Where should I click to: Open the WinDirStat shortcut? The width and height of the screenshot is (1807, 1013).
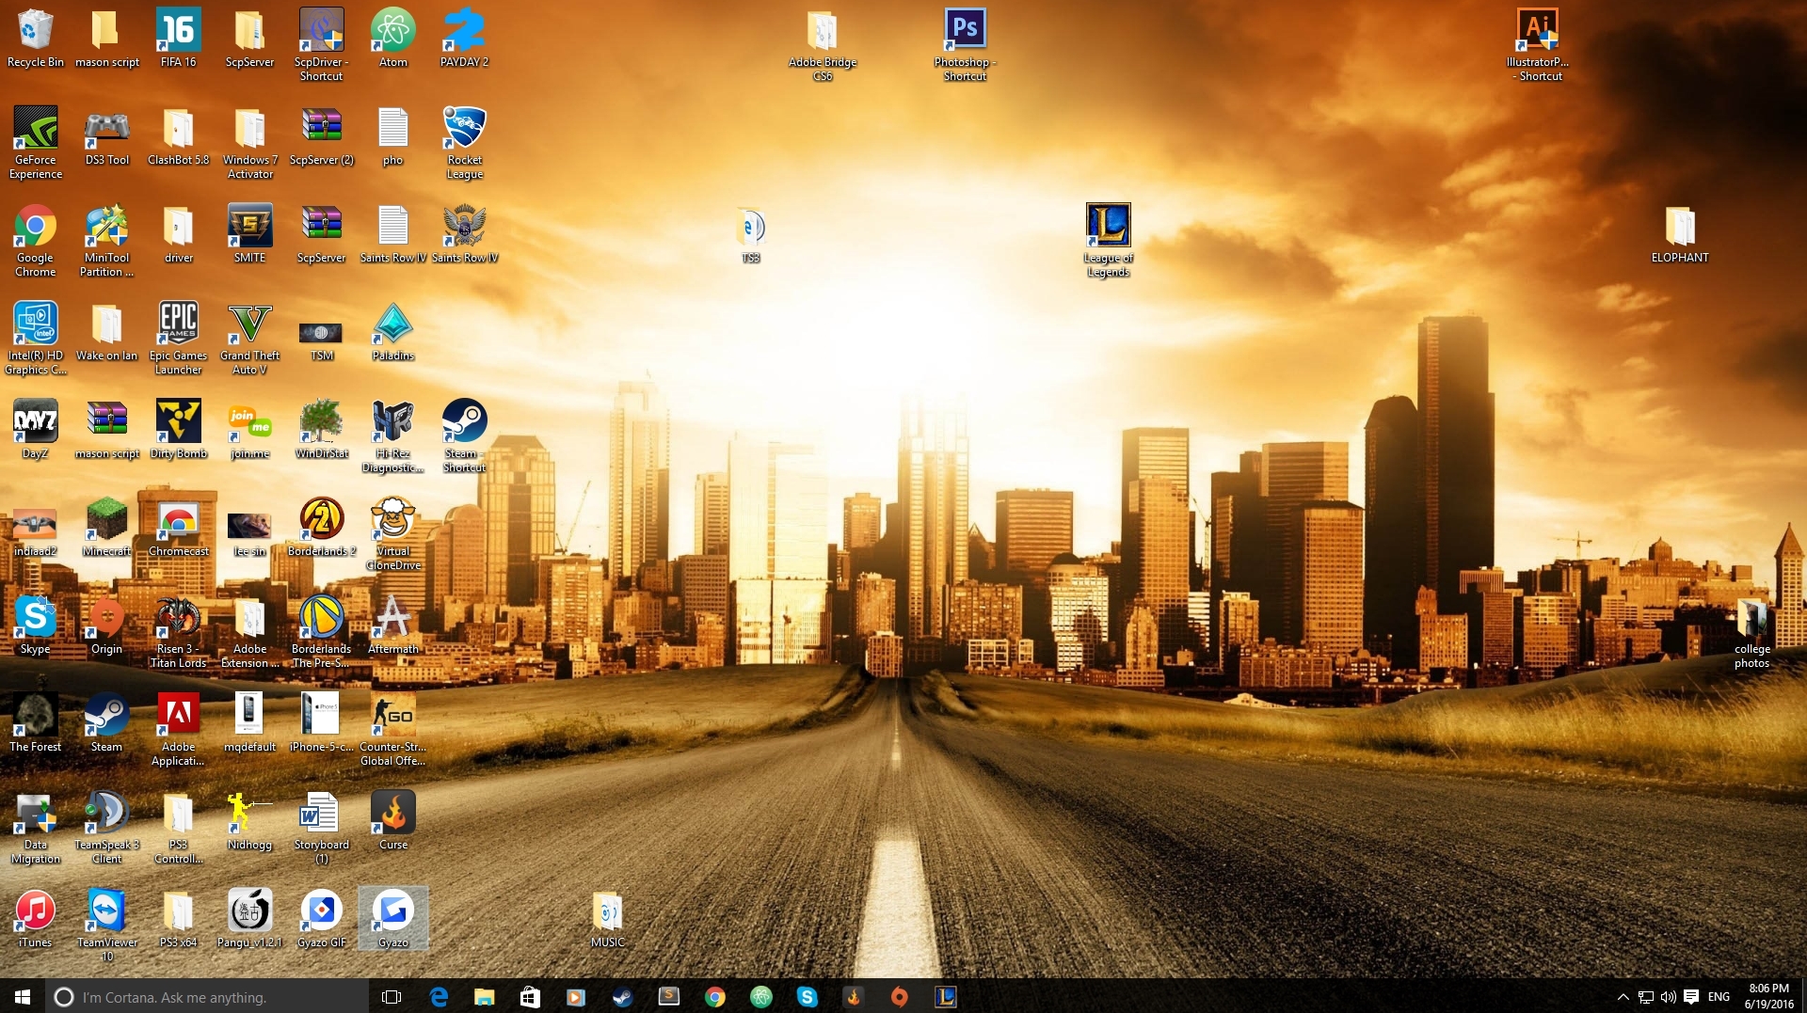point(321,430)
